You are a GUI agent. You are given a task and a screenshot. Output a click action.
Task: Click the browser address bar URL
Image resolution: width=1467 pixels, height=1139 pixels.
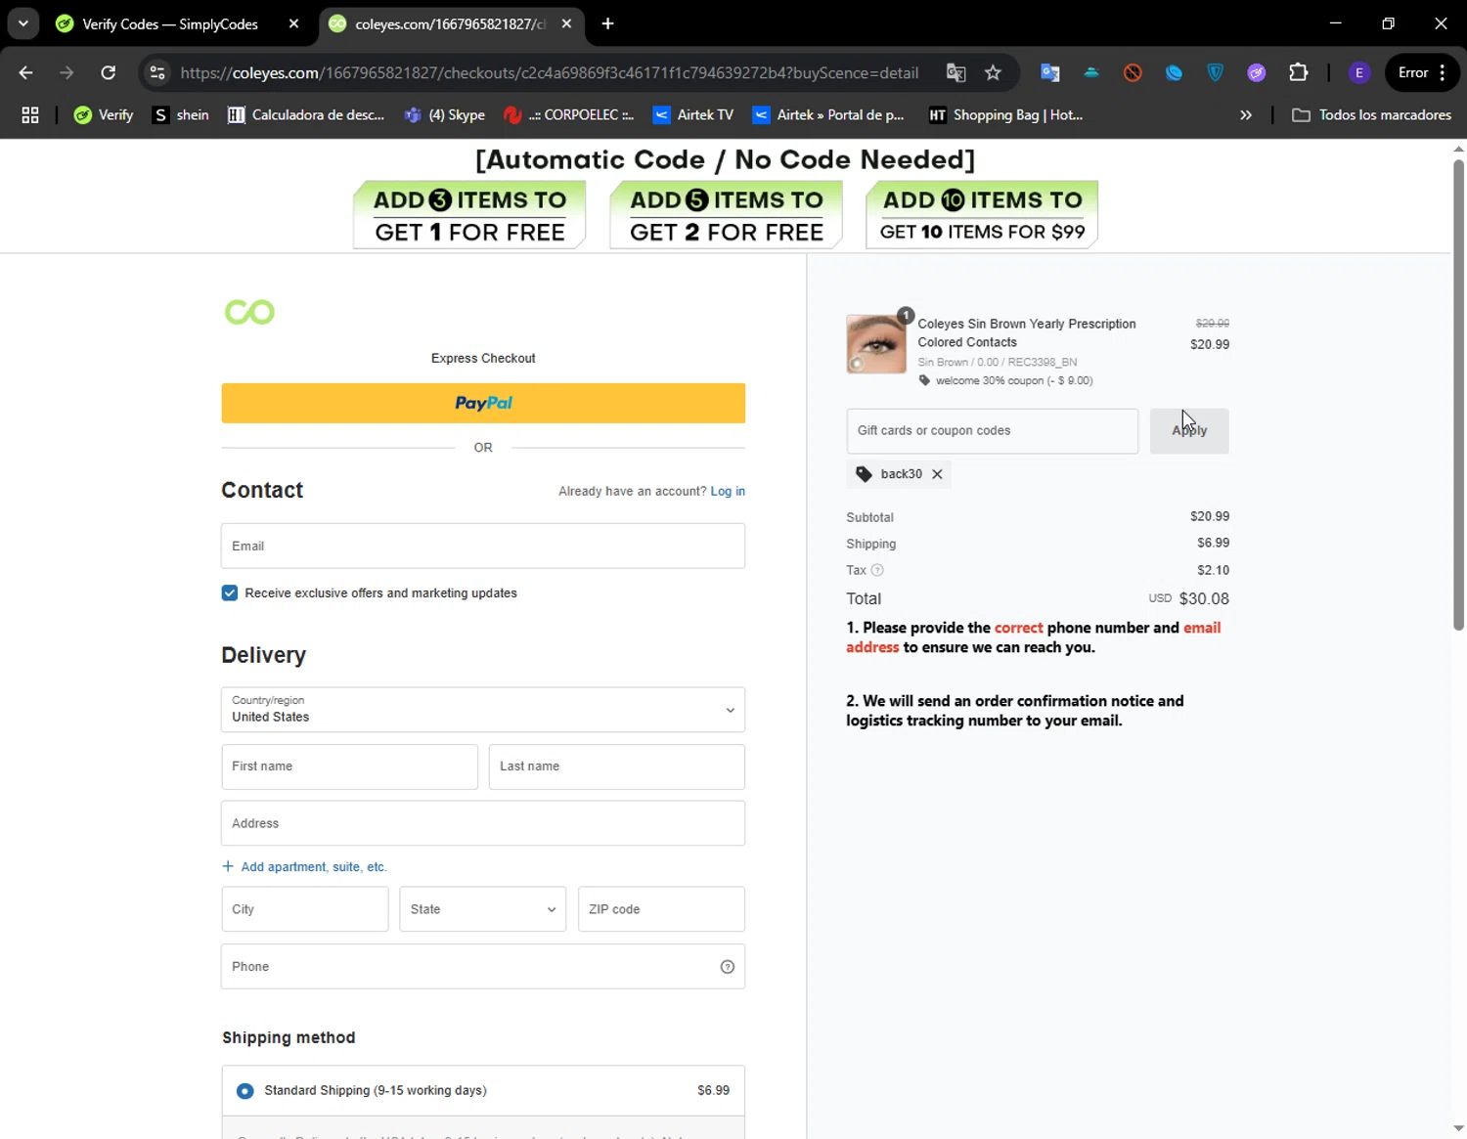point(549,72)
